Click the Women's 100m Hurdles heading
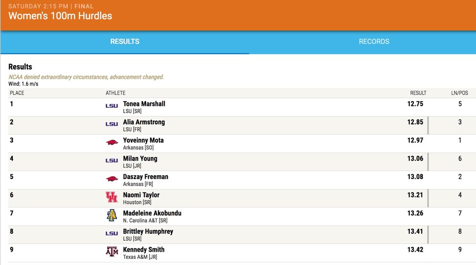Viewport: 476px width, 265px height. tap(60, 16)
